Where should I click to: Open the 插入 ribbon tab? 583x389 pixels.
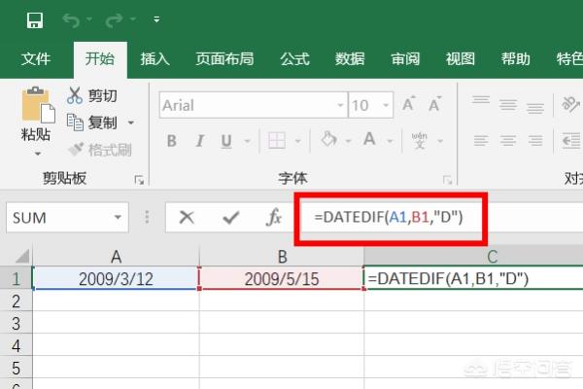[x=155, y=58]
